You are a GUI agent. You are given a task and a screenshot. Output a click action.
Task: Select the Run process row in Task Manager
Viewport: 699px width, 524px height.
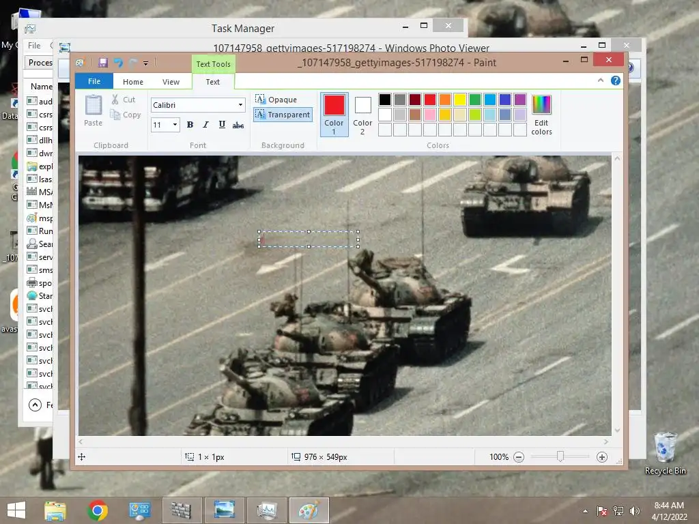point(39,231)
